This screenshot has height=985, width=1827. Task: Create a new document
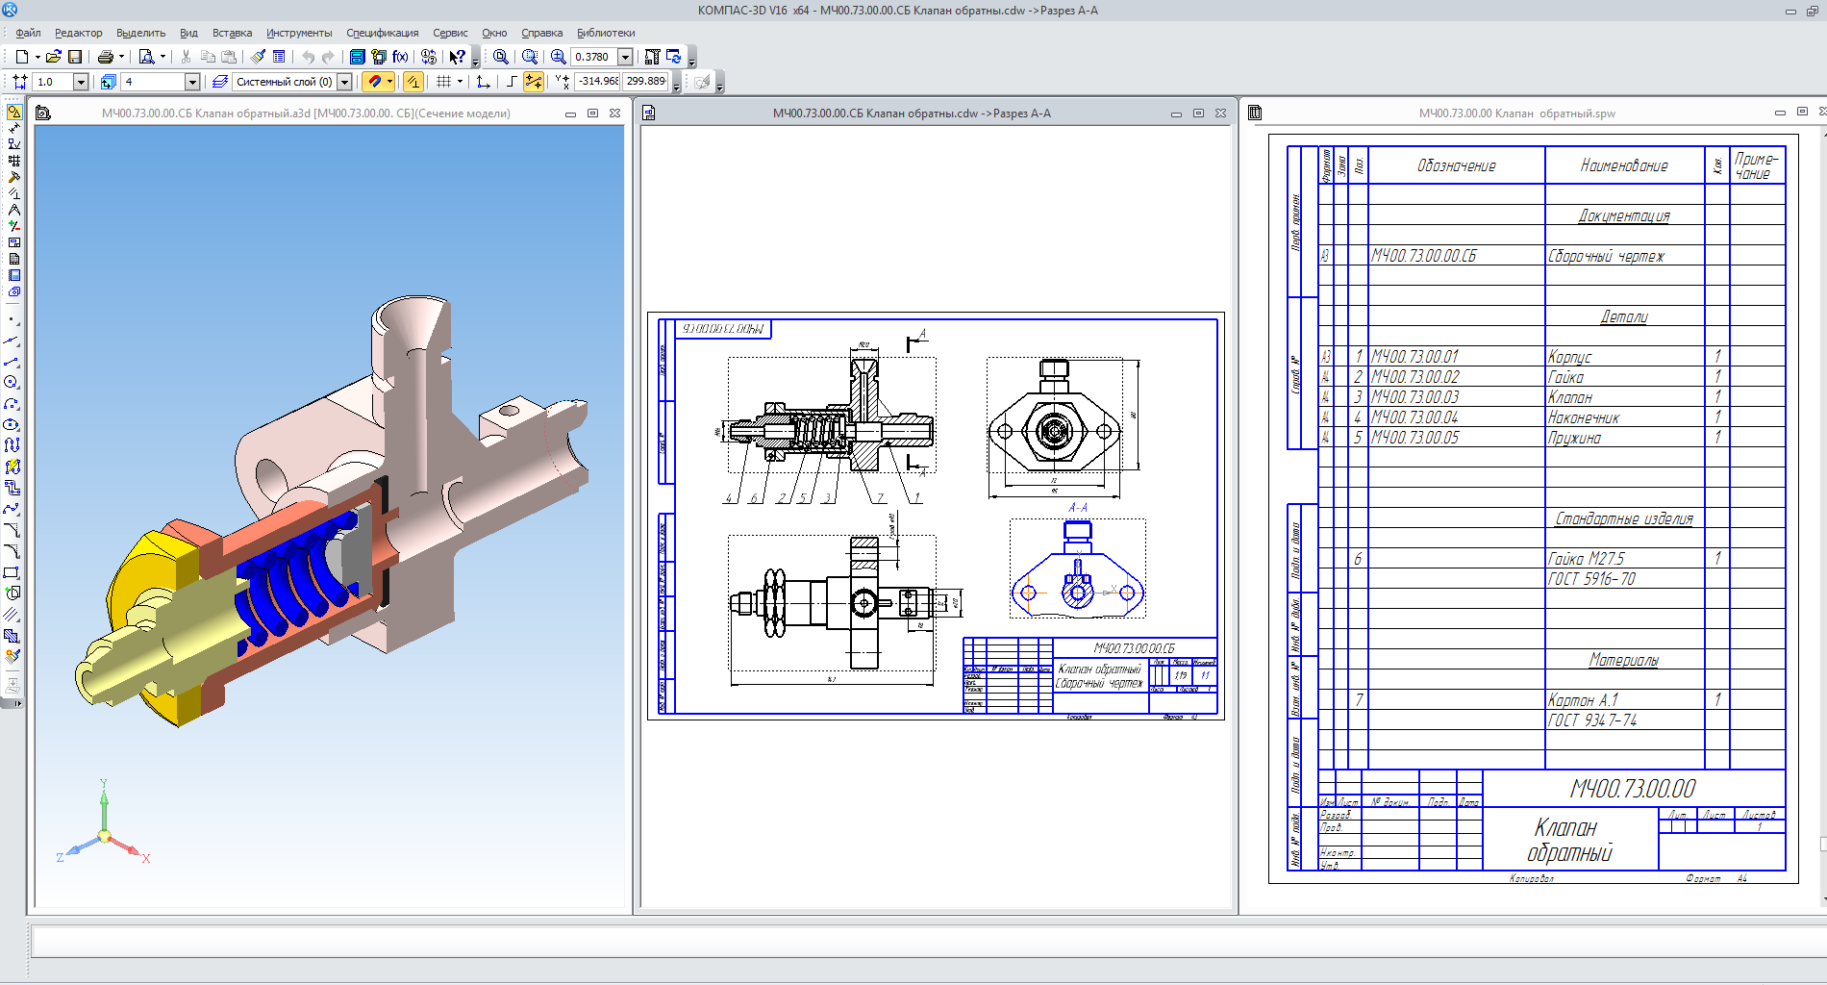pyautogui.click(x=21, y=57)
